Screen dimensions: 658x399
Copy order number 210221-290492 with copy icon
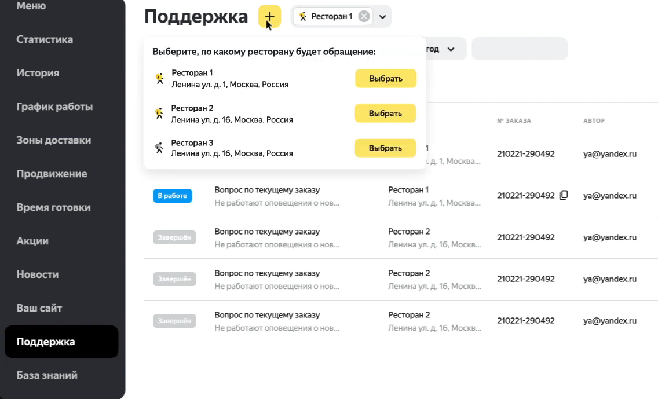coord(564,196)
